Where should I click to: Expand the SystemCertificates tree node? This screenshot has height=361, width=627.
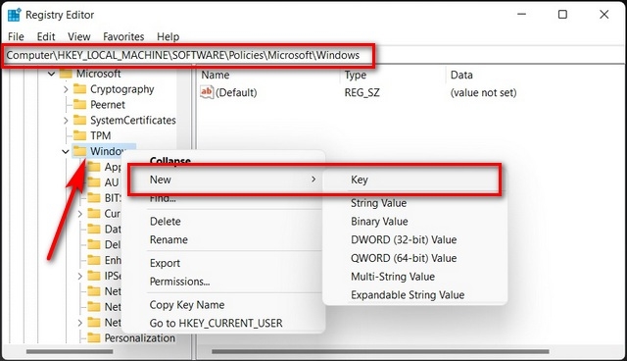tap(66, 121)
